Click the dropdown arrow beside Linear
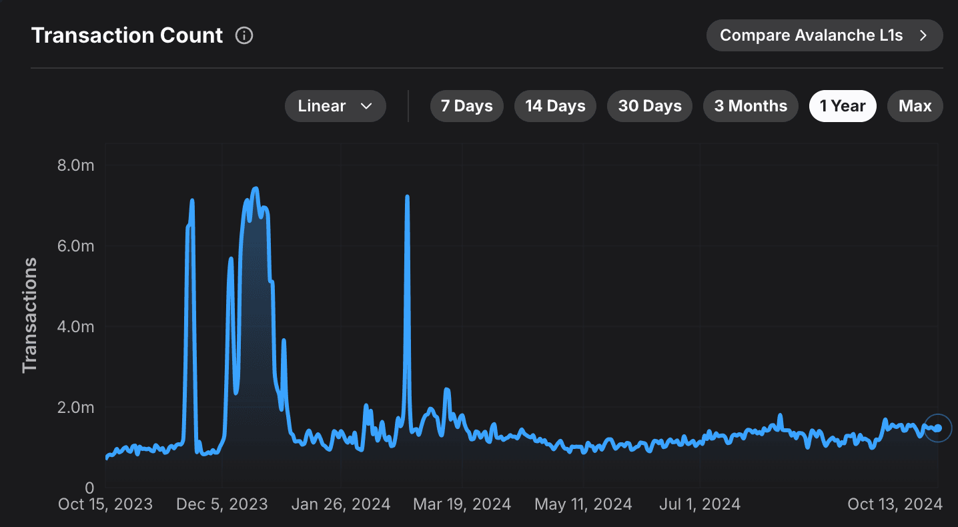 tap(366, 105)
